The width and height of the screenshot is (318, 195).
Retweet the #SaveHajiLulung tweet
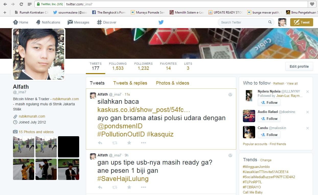pos(114,187)
